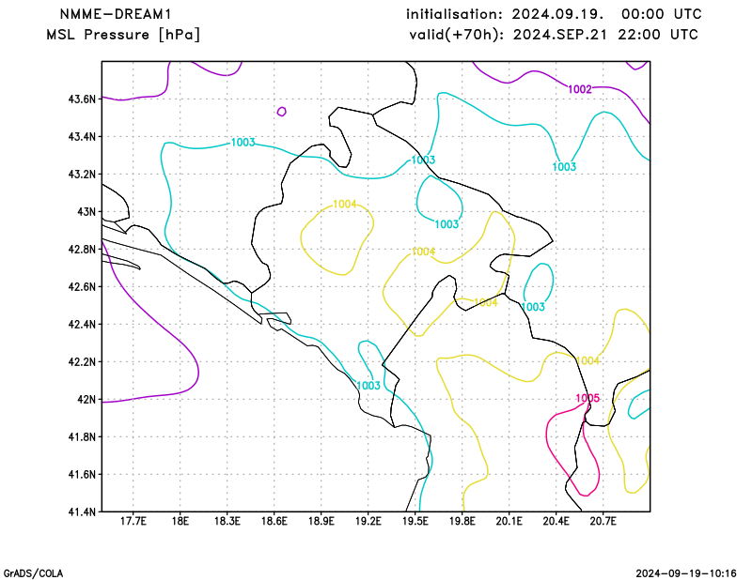Screen dimensions: 752x580
Task: Click the 42.4N latitude axis label
Action: [83, 324]
